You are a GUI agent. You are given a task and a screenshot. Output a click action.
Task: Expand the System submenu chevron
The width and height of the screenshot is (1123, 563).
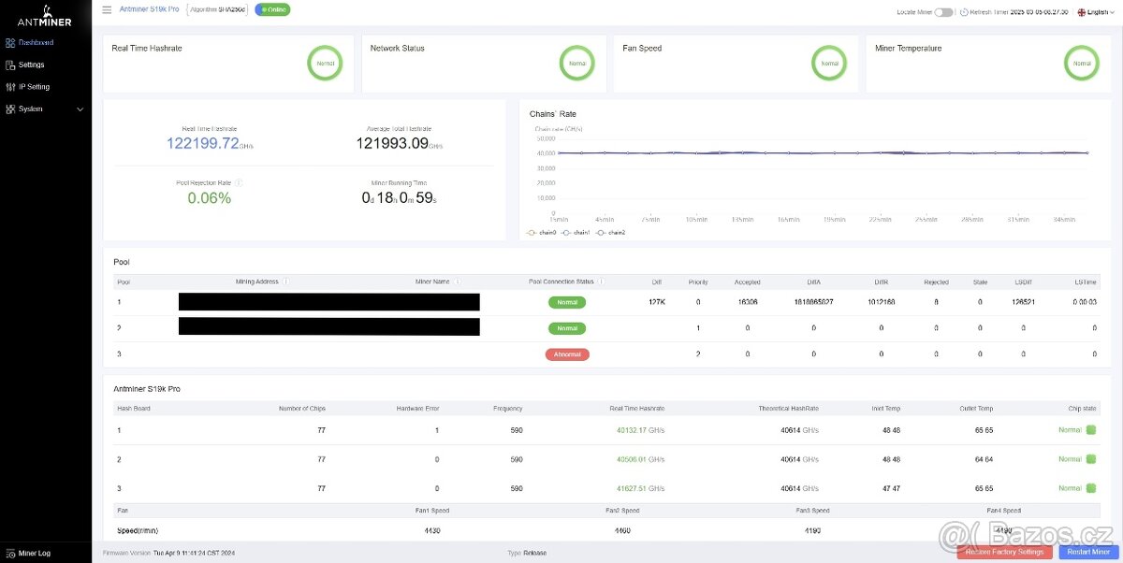point(80,109)
